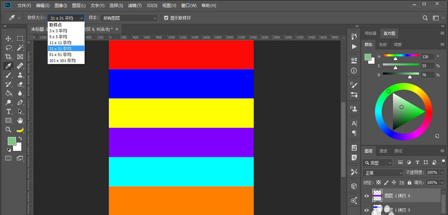Select the Path Selection tool
This screenshot has height=215, width=448.
click(x=20, y=111)
